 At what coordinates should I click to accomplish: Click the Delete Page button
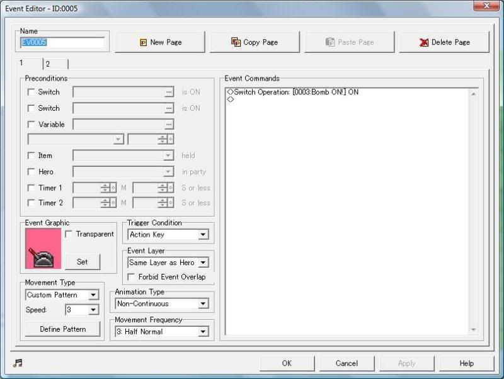444,42
